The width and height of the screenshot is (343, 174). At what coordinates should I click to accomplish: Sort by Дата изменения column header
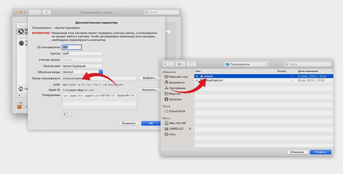click(315, 71)
